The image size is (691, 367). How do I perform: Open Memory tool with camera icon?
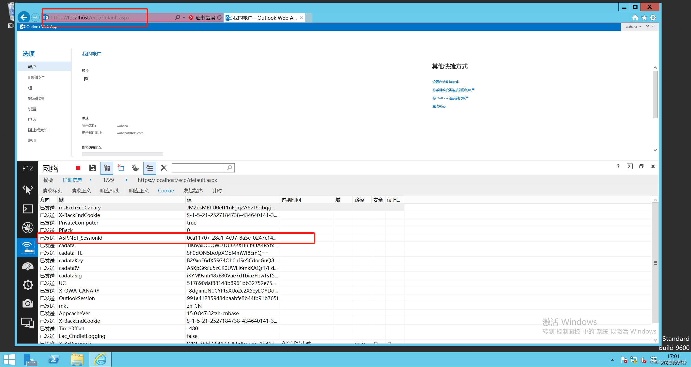[x=28, y=304]
